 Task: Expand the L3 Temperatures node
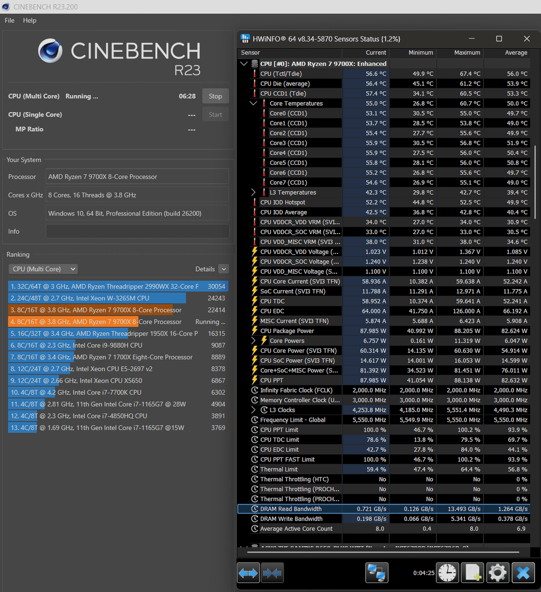point(253,192)
